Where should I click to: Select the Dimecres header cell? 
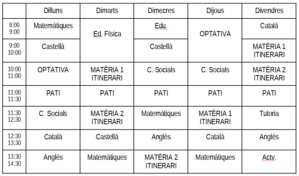161,11
